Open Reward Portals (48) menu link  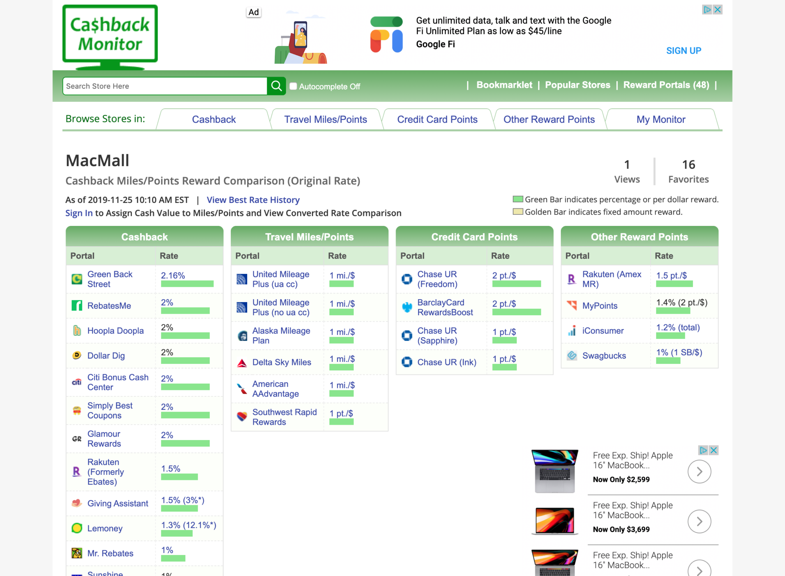[x=666, y=85]
